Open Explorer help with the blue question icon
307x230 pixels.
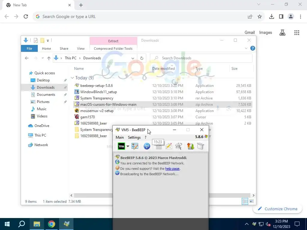coord(252,48)
